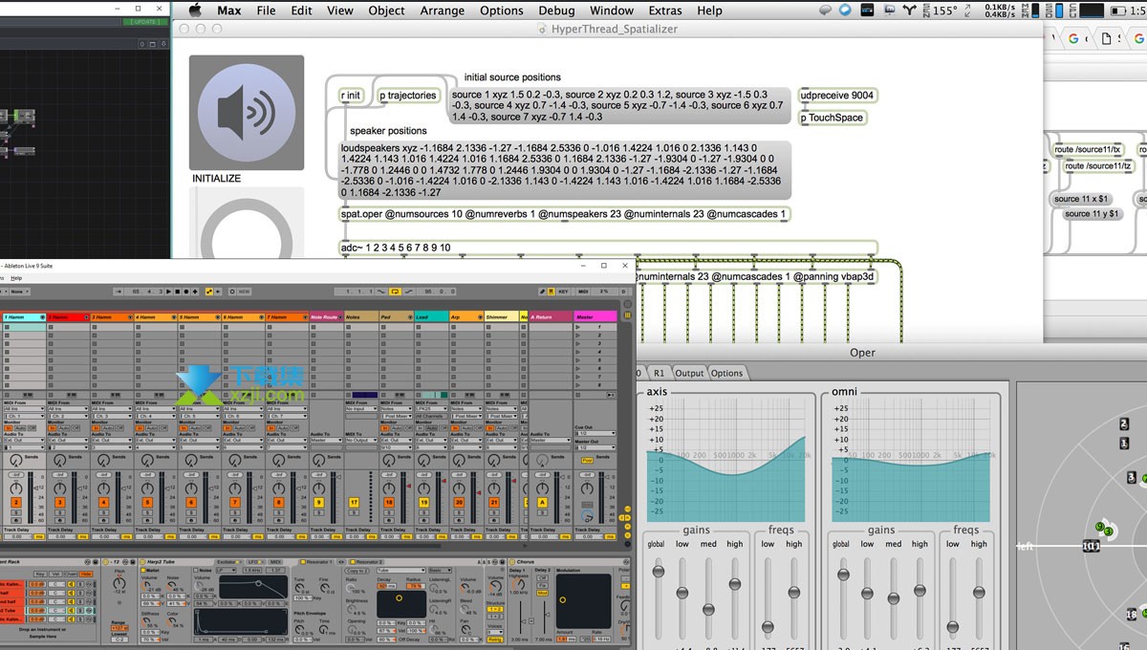The height and width of the screenshot is (650, 1147).
Task: Click the Chorus modulation XY pad
Action: pos(583,600)
